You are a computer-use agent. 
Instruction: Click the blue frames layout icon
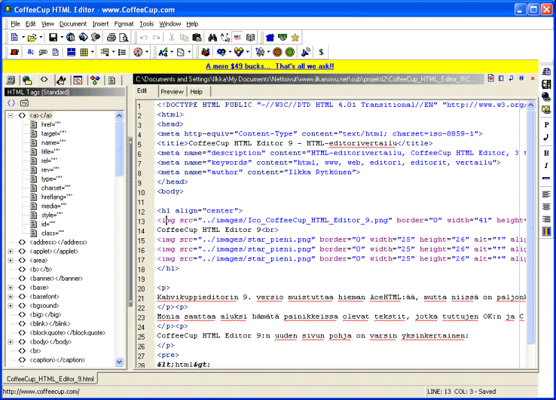(72, 52)
